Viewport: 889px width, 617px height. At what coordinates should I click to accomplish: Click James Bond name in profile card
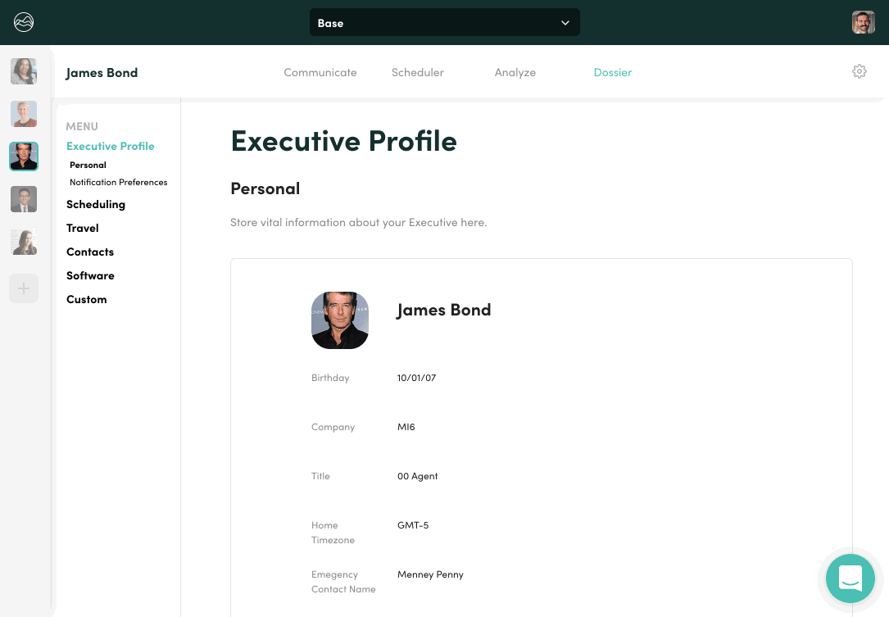pos(444,311)
